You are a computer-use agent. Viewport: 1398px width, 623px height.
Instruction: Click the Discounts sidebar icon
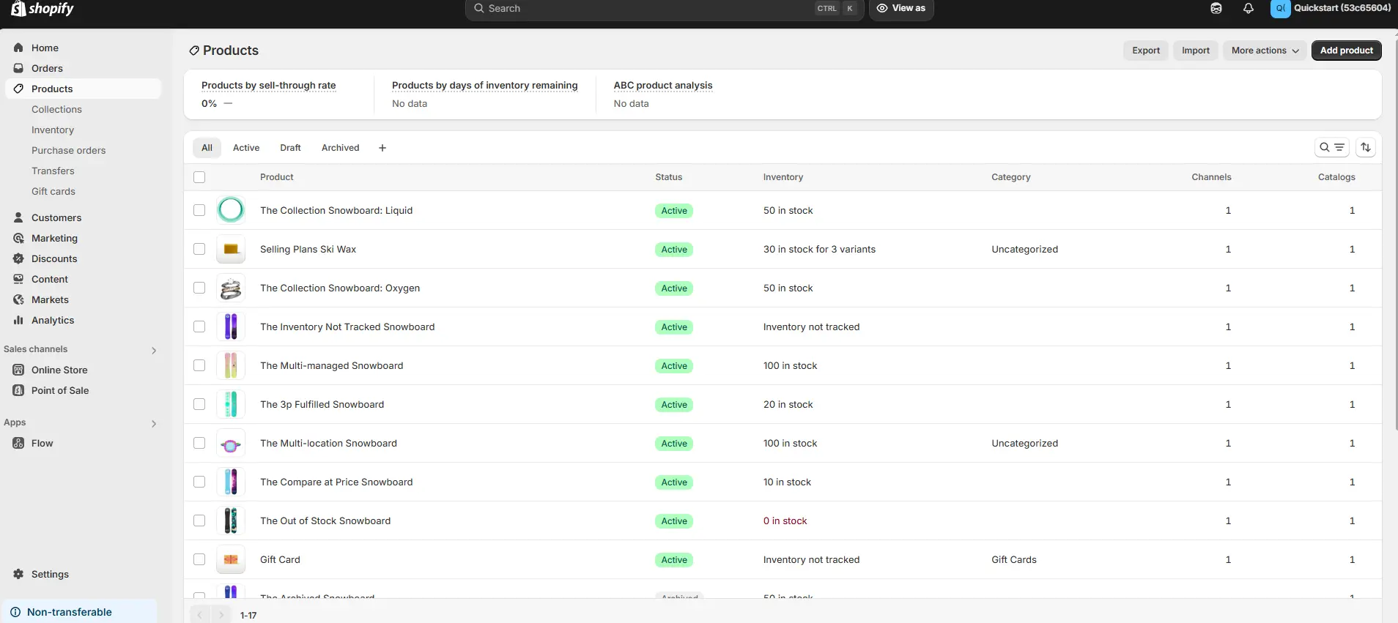tap(18, 258)
